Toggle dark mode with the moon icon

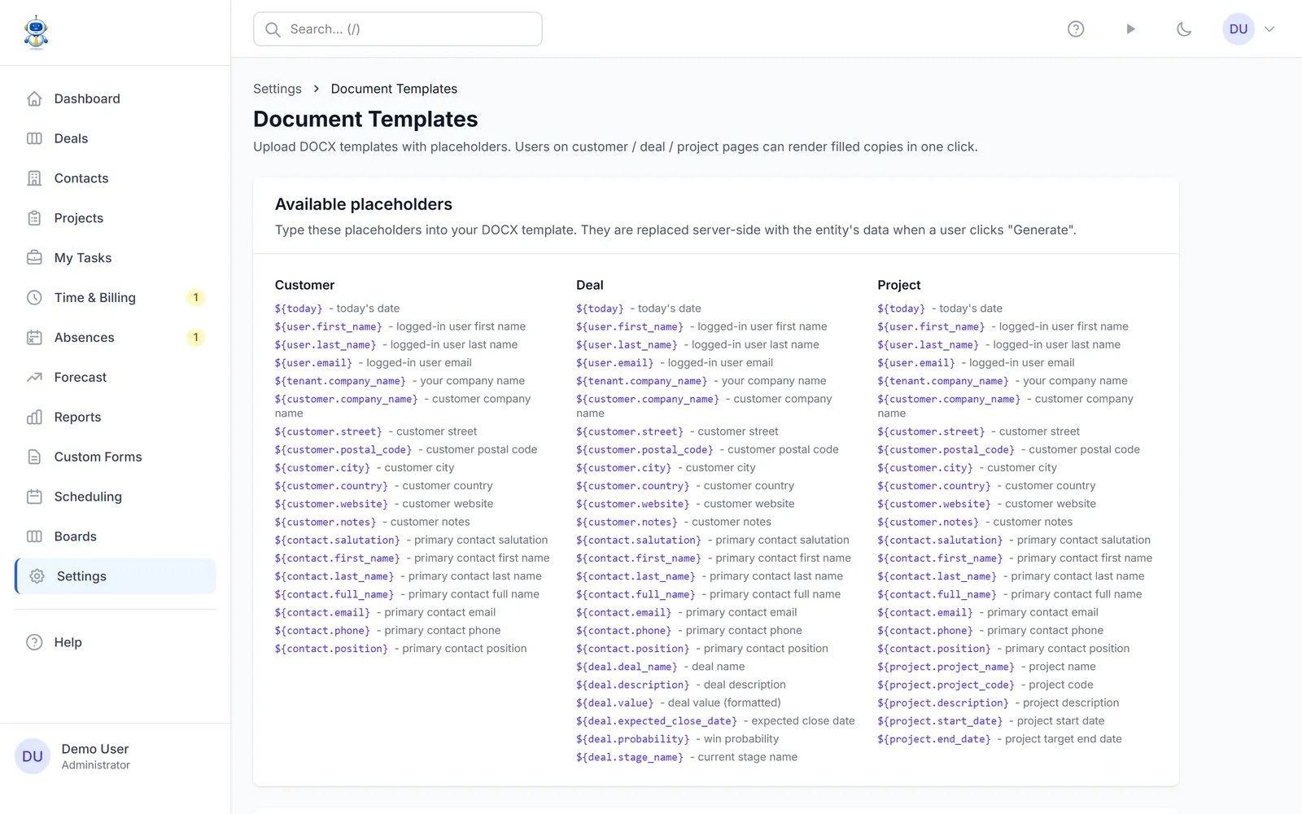[1184, 29]
